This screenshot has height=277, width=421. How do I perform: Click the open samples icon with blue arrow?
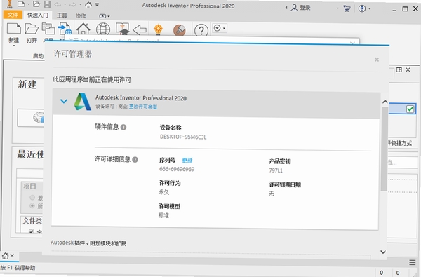point(65,29)
